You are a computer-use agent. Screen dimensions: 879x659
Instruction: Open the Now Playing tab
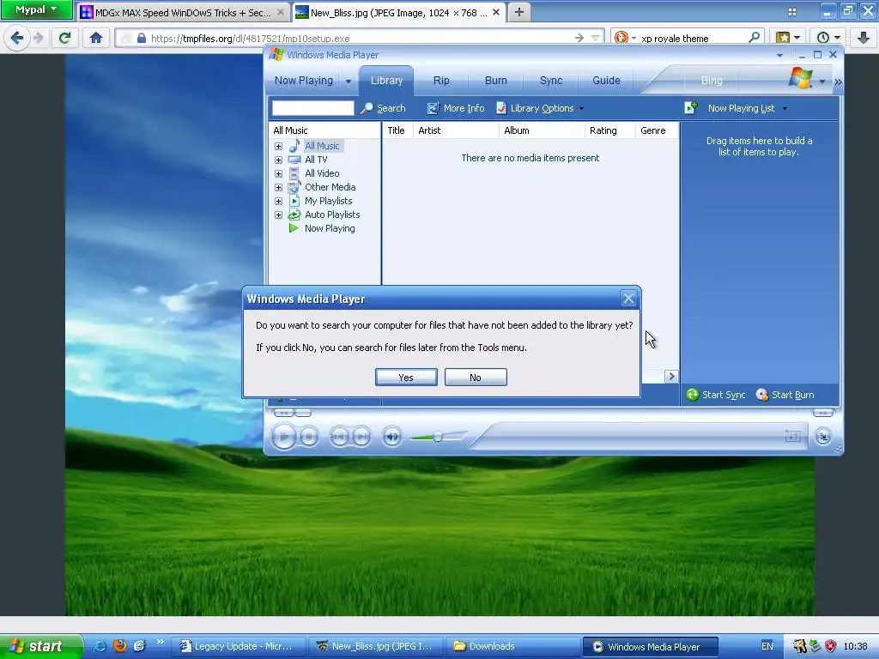coord(303,80)
